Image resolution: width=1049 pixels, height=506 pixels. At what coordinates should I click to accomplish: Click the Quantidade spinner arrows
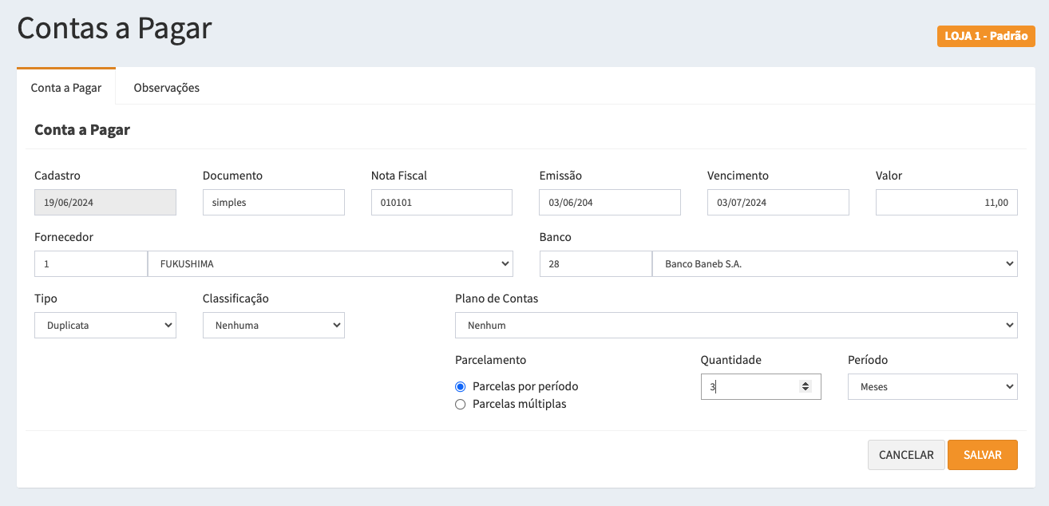point(806,386)
